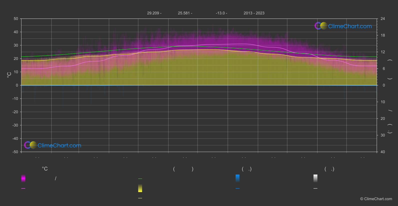
Task: Toggle the green line legend marker
Action: pos(140,179)
